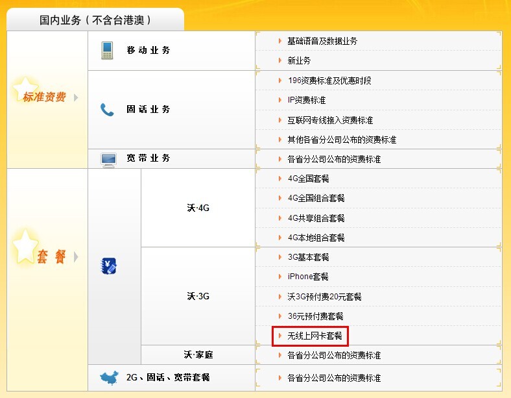Click the mobile phone icon beside 移动业务
511x398 pixels.
click(107, 51)
